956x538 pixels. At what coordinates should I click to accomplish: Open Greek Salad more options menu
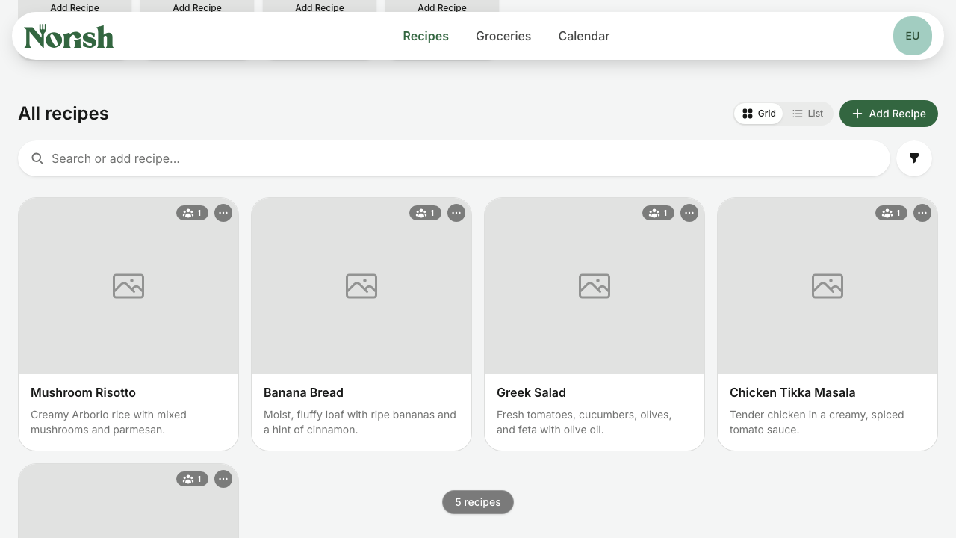click(689, 213)
